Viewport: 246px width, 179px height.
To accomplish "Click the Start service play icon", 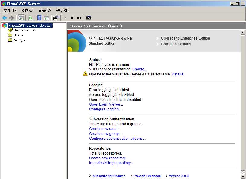I will coord(65,18).
